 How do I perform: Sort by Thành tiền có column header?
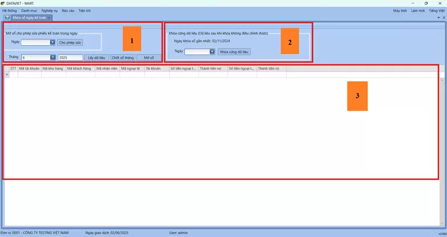pyautogui.click(x=271, y=69)
